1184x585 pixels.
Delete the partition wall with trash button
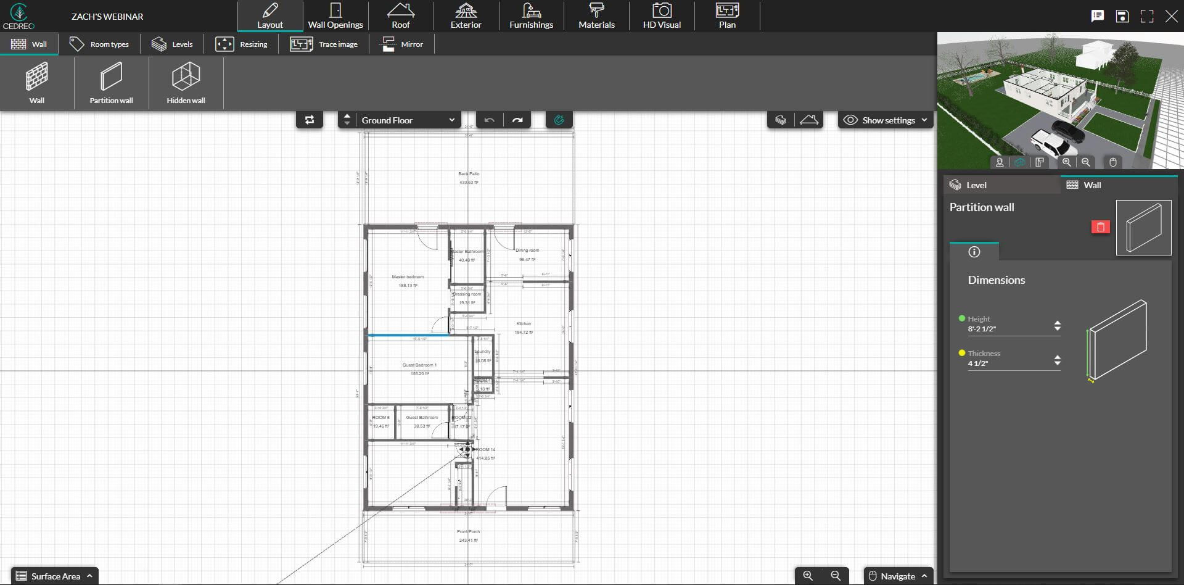(1101, 227)
